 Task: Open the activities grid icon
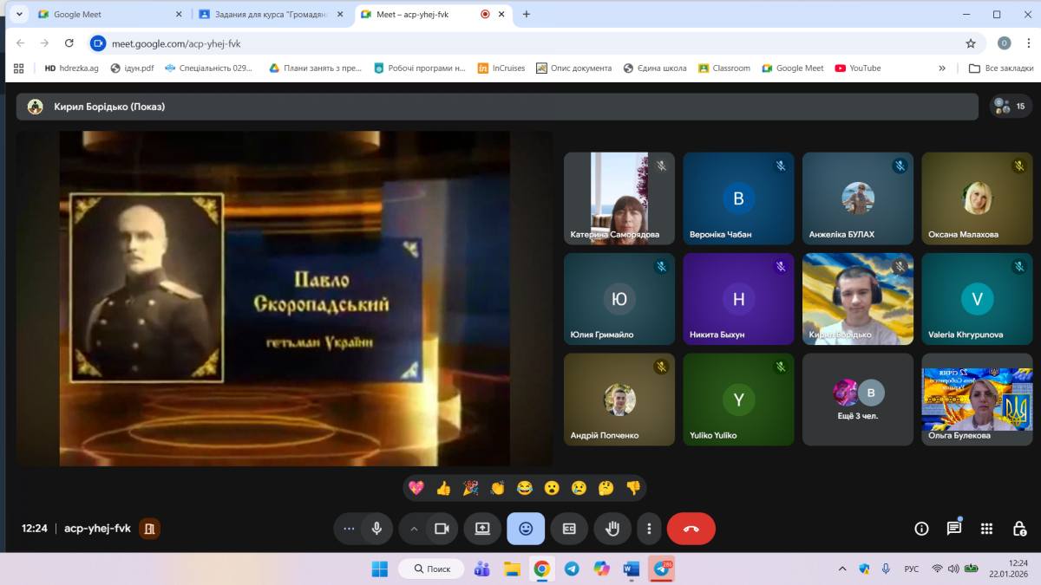coord(986,529)
